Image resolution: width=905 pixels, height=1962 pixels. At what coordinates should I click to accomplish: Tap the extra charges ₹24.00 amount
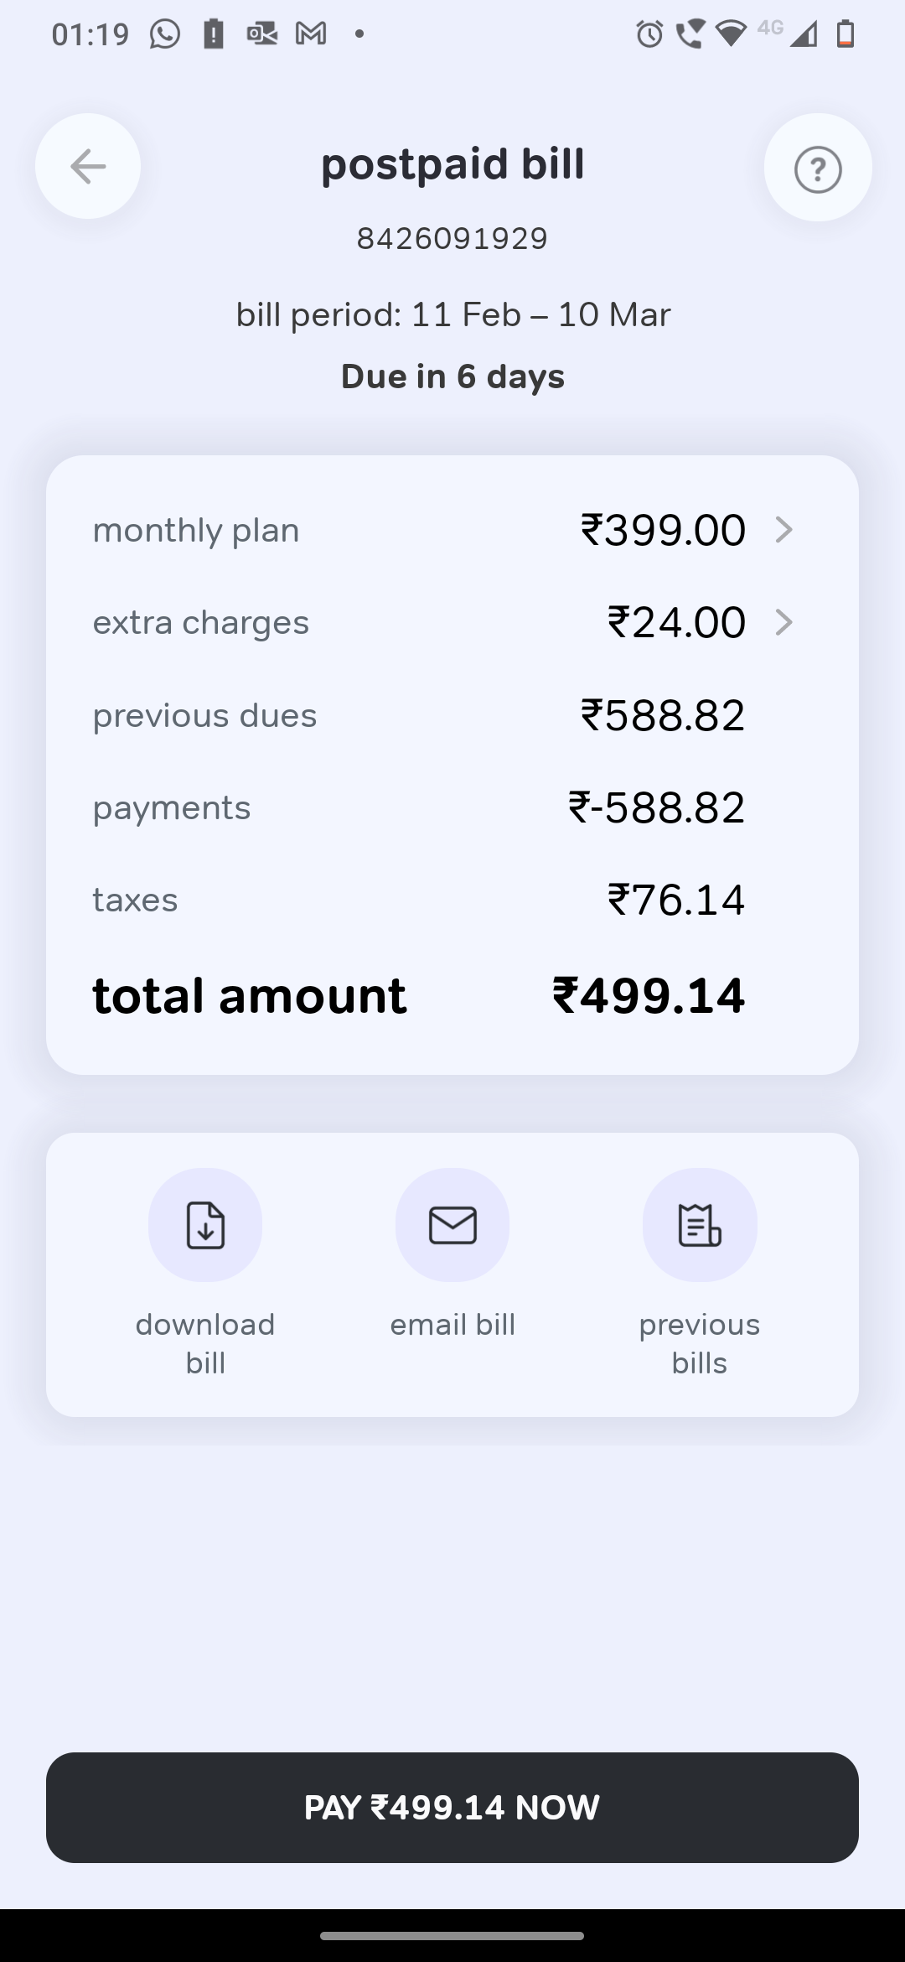tap(676, 622)
